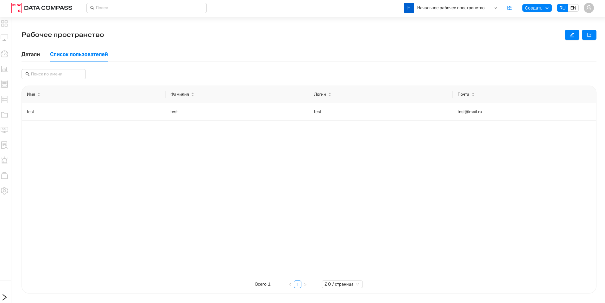
Task: Open the Создать dropdown button
Action: 537,8
